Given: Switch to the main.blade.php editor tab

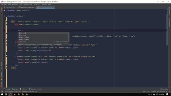Looking at the screenshot, I should pos(10,7).
